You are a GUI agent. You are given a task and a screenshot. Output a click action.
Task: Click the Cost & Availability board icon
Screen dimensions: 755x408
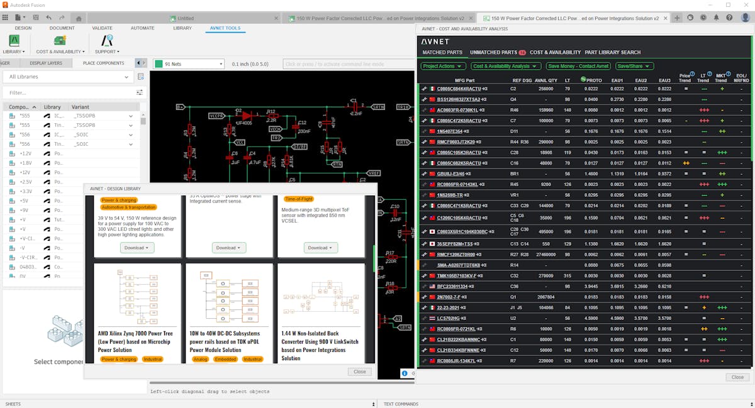click(x=60, y=41)
